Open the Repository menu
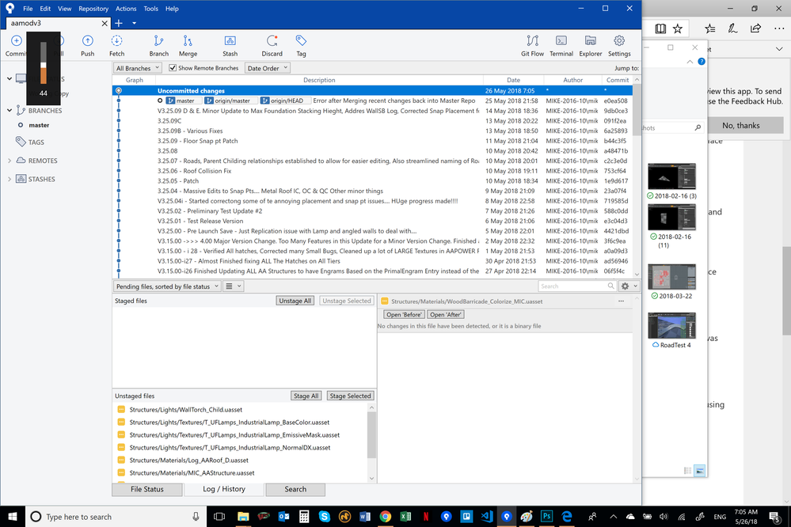The image size is (791, 527). click(93, 9)
